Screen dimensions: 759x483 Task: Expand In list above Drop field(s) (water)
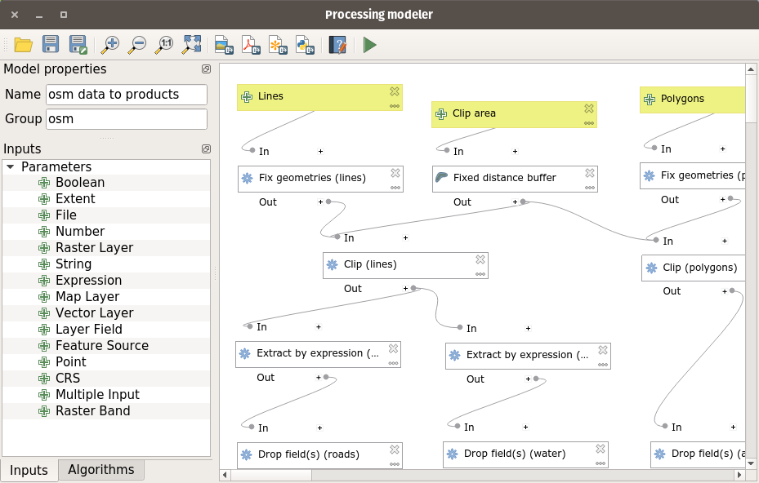tap(525, 427)
